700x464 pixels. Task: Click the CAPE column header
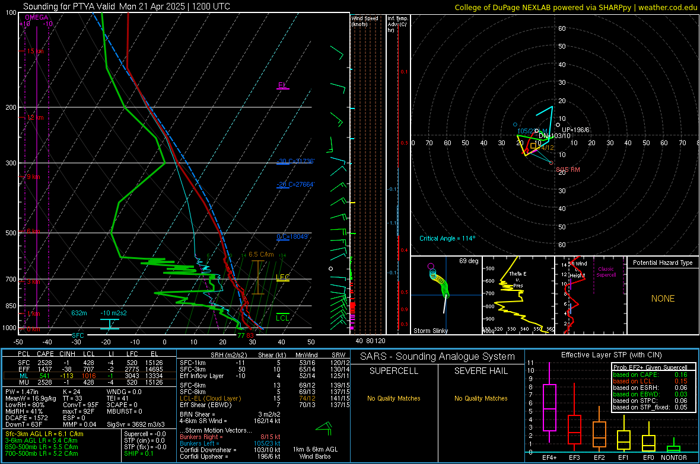(x=45, y=354)
